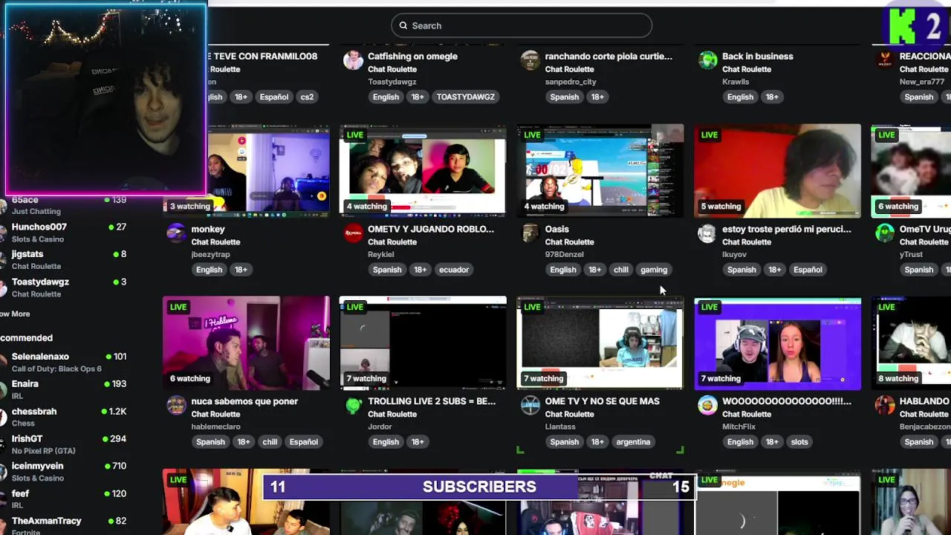The width and height of the screenshot is (951, 535).
Task: Select the cs2 tag
Action: point(307,97)
